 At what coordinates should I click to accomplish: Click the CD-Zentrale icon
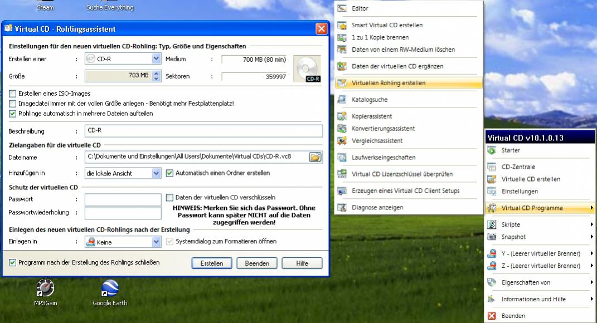492,167
